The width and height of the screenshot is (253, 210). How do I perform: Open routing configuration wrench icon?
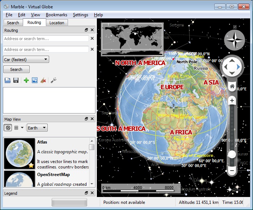point(53,80)
